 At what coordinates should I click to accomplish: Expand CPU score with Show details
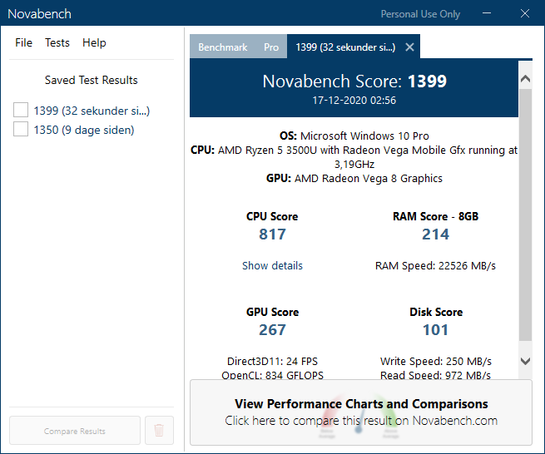pyautogui.click(x=272, y=266)
